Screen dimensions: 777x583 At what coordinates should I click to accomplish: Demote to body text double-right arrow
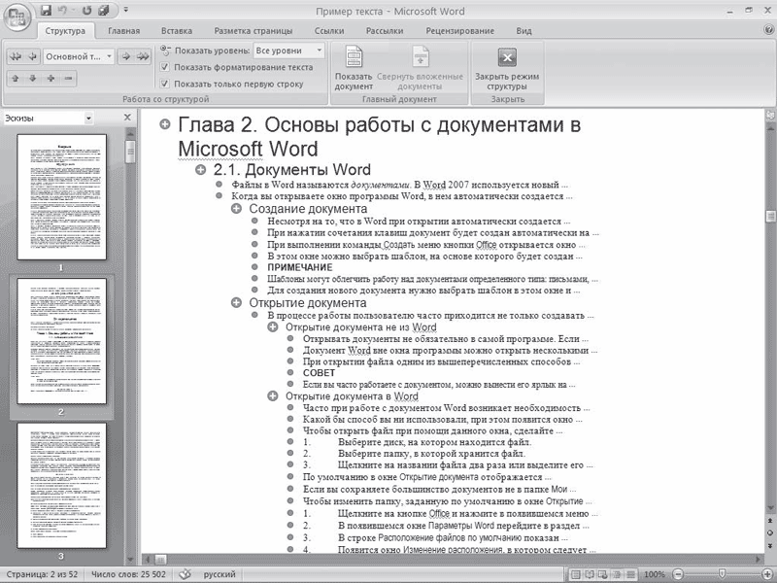[x=143, y=56]
